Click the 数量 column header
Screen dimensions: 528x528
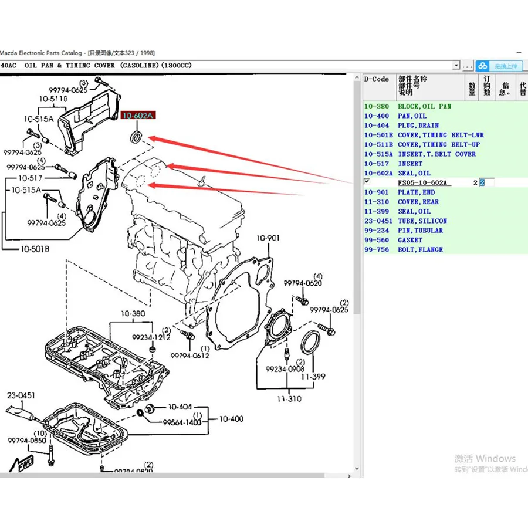click(x=472, y=87)
